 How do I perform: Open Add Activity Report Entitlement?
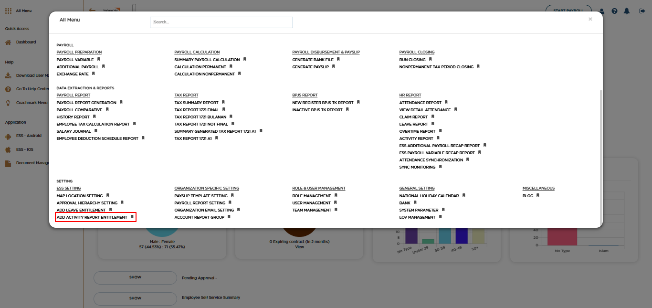[x=92, y=217]
